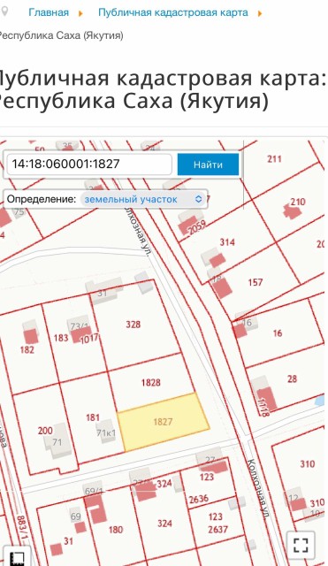Click parcel label 2059 on the map
The height and width of the screenshot is (566, 328).
click(197, 227)
